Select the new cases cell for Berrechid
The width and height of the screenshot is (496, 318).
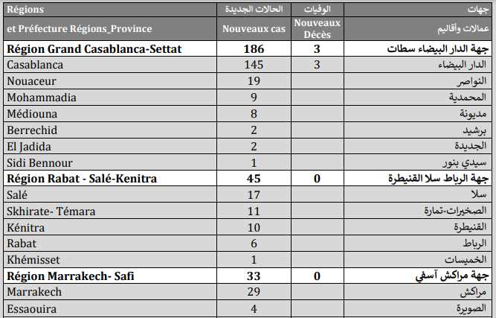(253, 130)
